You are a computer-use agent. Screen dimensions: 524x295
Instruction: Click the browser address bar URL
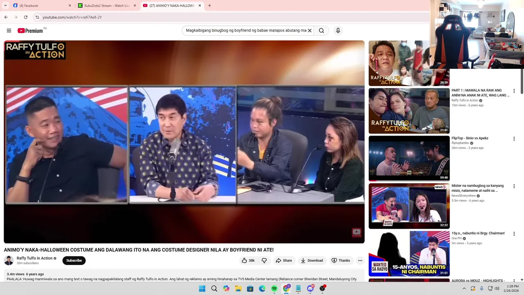(x=72, y=17)
